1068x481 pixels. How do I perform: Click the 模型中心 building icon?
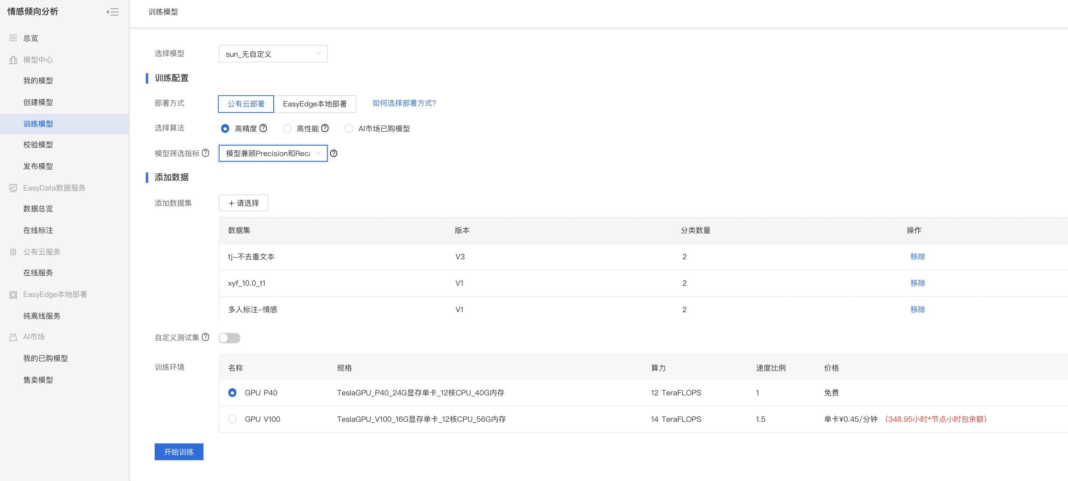pyautogui.click(x=13, y=60)
